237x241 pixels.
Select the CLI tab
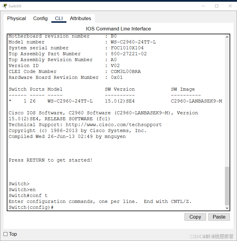(59, 18)
